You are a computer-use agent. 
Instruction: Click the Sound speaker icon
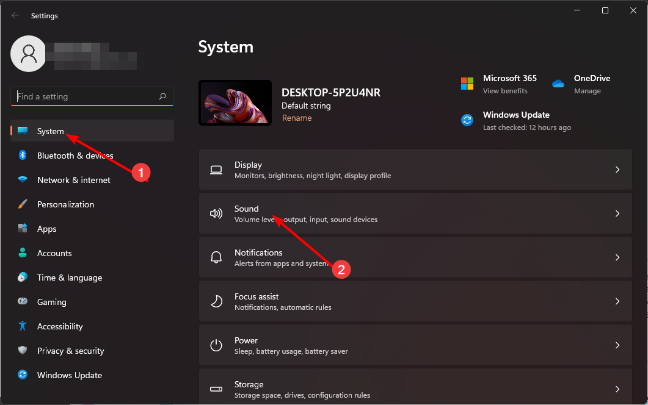[216, 213]
